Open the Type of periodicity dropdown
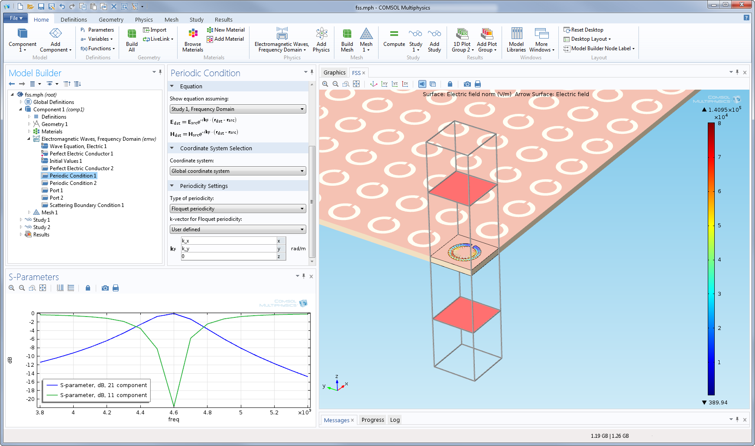 [x=238, y=209]
